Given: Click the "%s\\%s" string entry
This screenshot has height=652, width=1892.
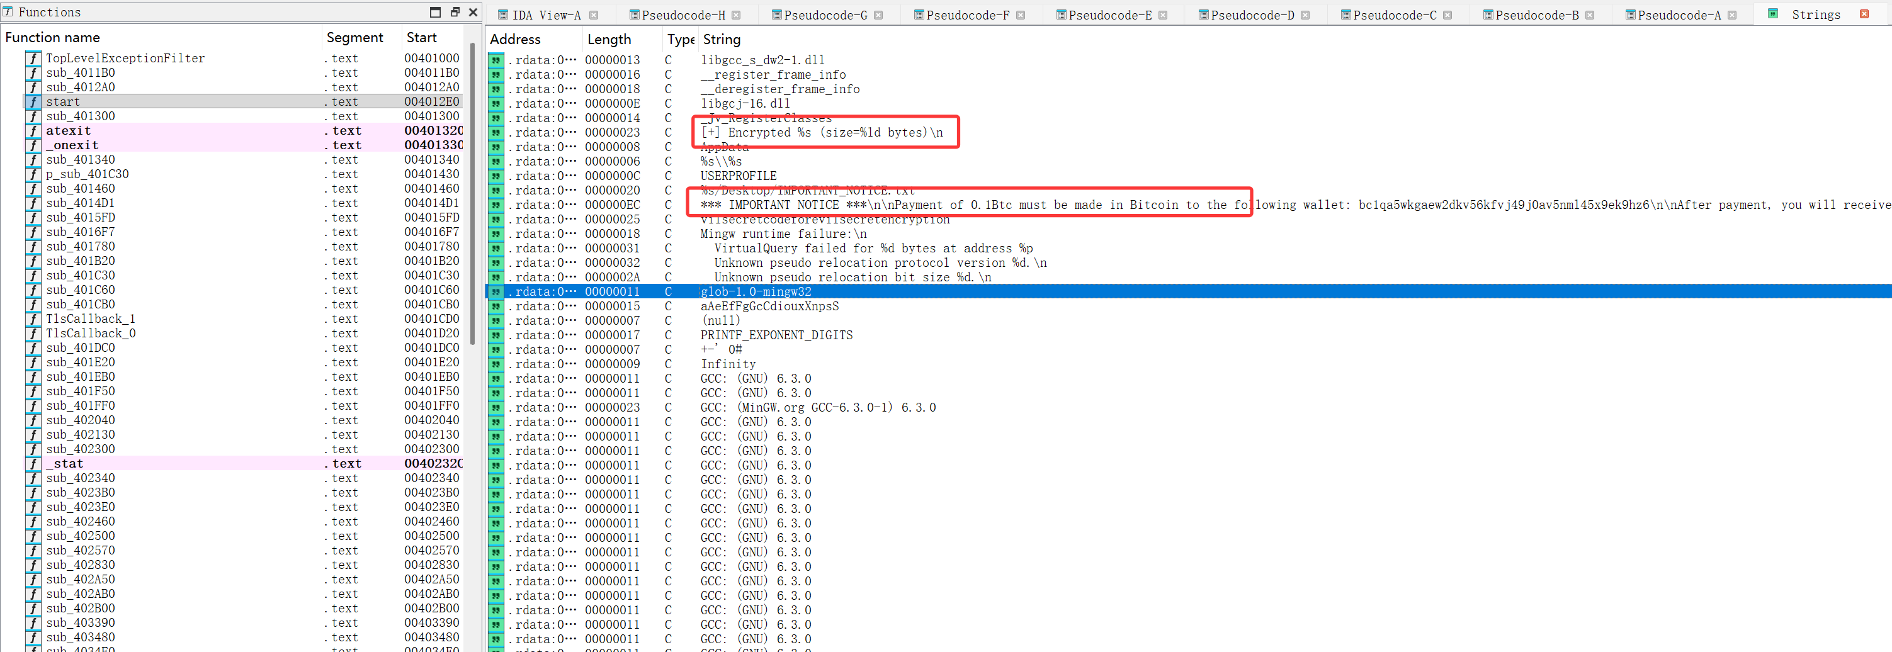Looking at the screenshot, I should 722,162.
